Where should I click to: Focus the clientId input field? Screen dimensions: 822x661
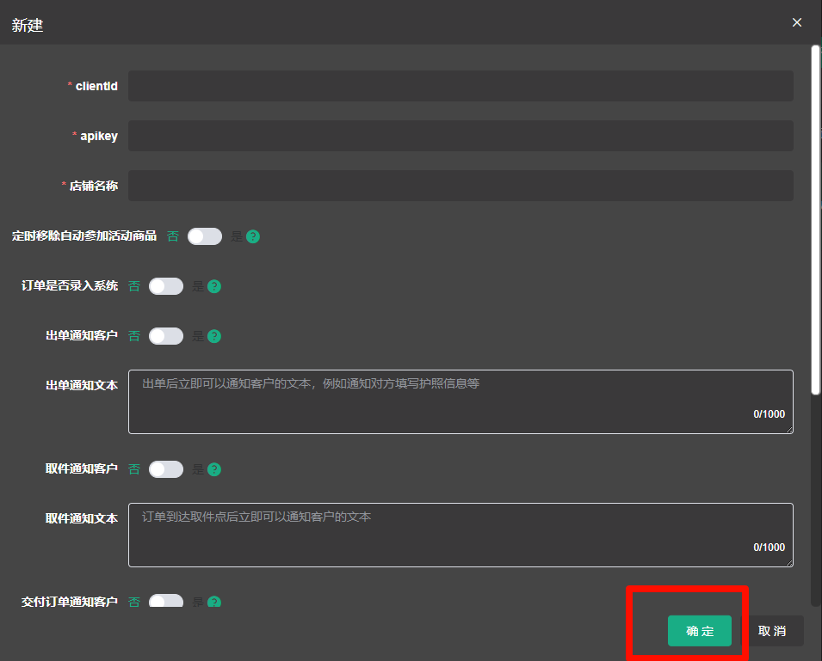[x=460, y=86]
